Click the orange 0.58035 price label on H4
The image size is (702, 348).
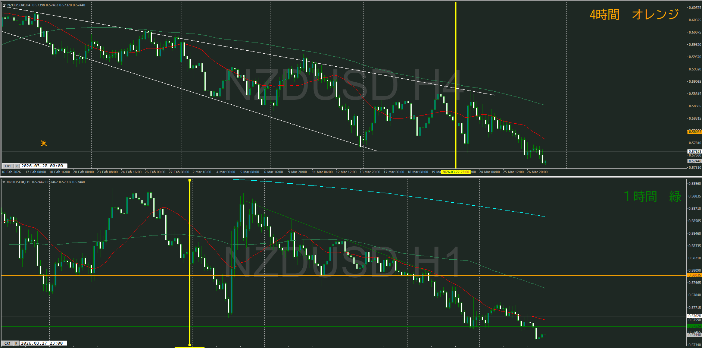694,132
